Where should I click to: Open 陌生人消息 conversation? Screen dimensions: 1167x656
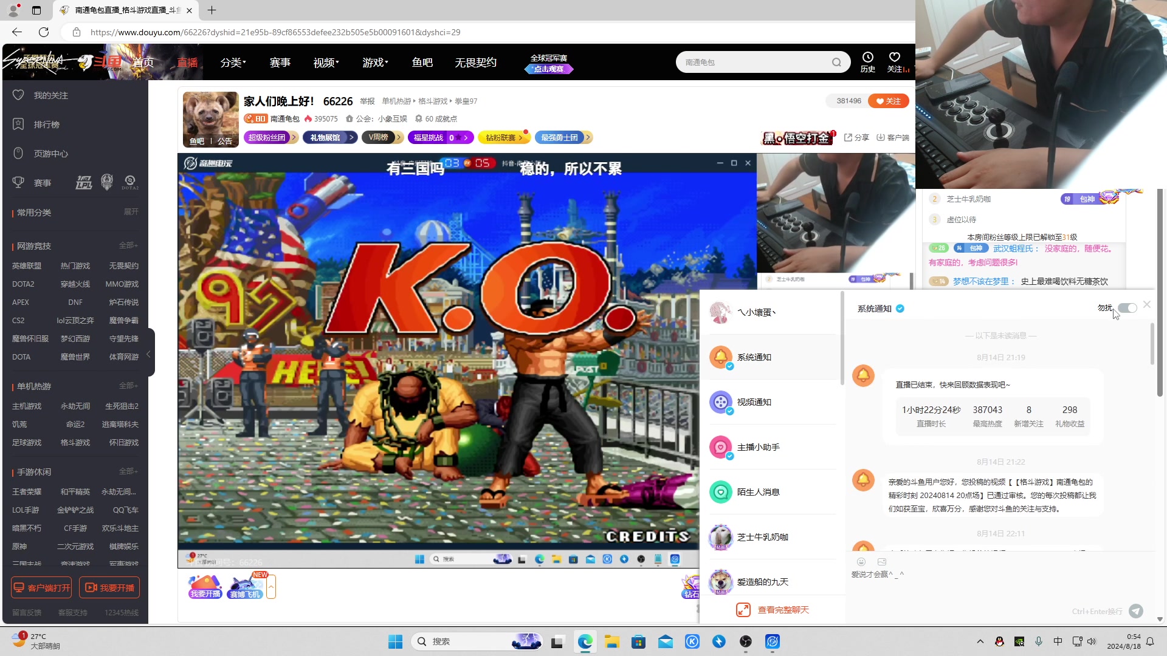pyautogui.click(x=772, y=492)
